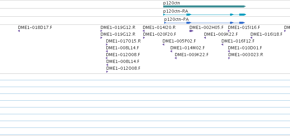The height and width of the screenshot is (136, 290).
Task: Select the arrow glyph under DME1-015I16.F
Action: [229, 31]
